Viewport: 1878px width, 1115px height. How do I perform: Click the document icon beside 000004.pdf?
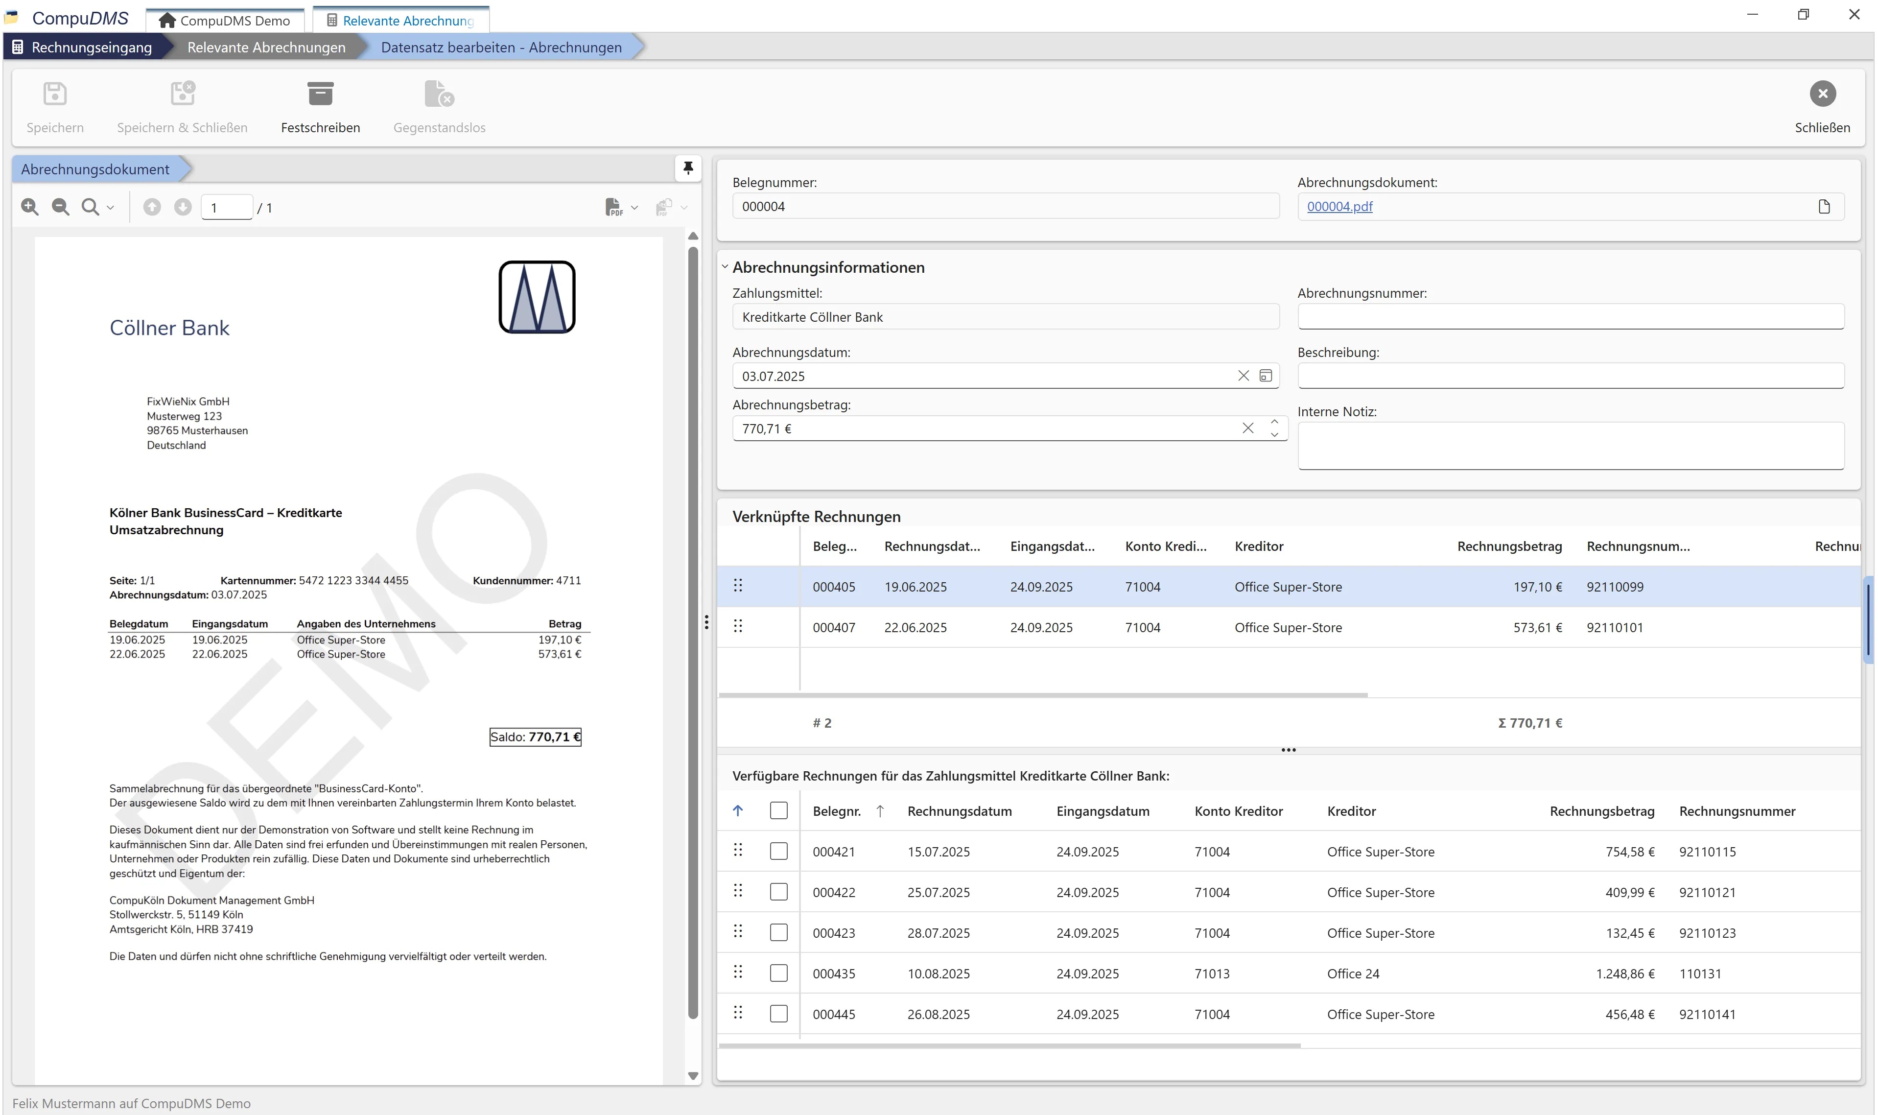(1824, 207)
